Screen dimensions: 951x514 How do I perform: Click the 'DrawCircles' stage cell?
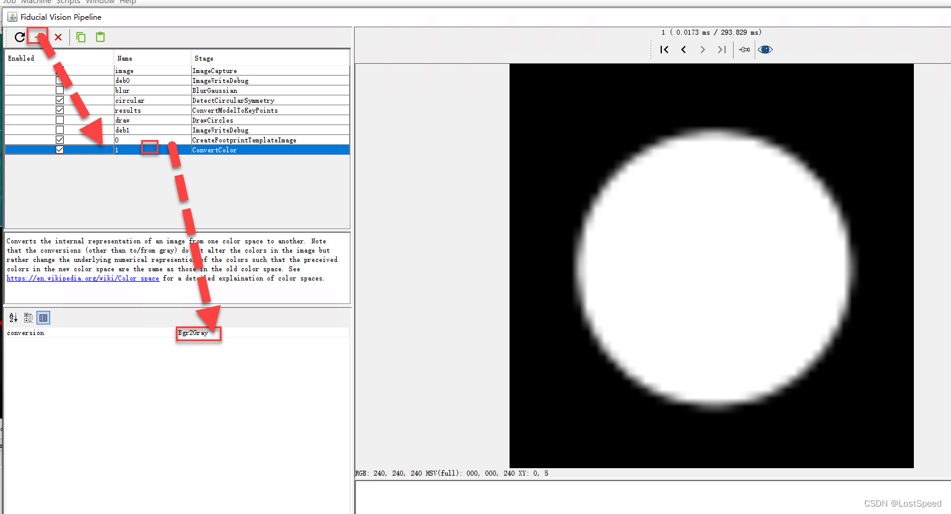271,120
